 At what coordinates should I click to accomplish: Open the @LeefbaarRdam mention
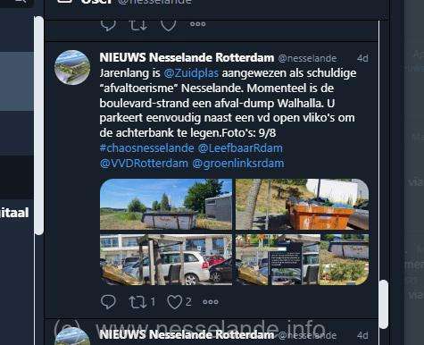(x=240, y=148)
